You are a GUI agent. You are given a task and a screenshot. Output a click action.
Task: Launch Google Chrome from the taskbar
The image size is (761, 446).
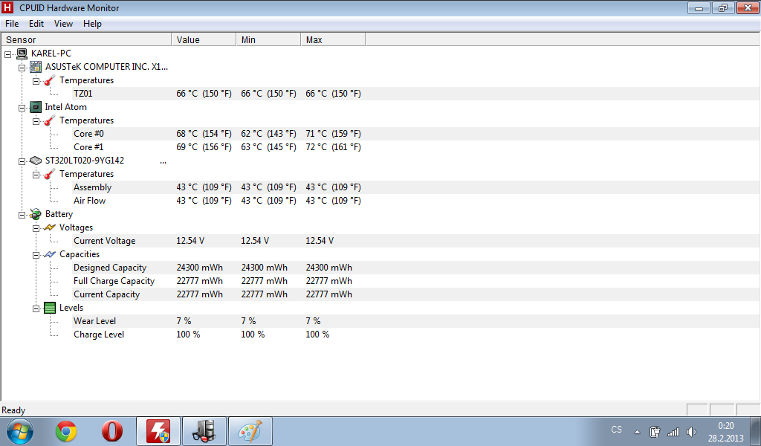pos(66,431)
